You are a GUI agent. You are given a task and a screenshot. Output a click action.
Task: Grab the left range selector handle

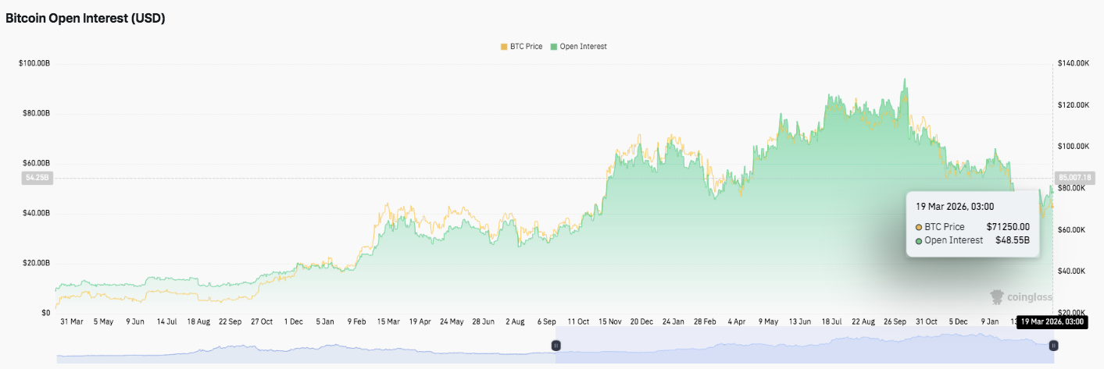tap(556, 345)
